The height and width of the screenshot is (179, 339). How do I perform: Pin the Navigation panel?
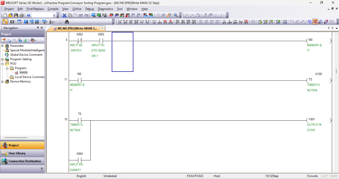coord(37,28)
